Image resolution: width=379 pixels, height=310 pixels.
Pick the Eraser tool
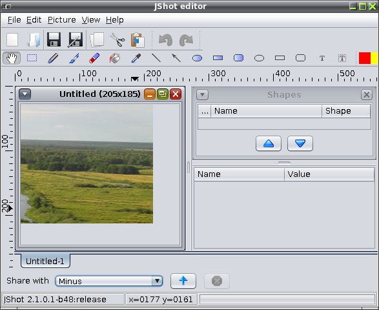tap(94, 58)
